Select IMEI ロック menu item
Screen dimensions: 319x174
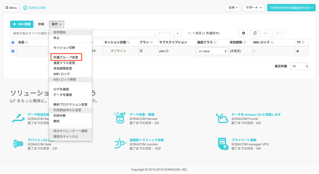click(x=70, y=74)
